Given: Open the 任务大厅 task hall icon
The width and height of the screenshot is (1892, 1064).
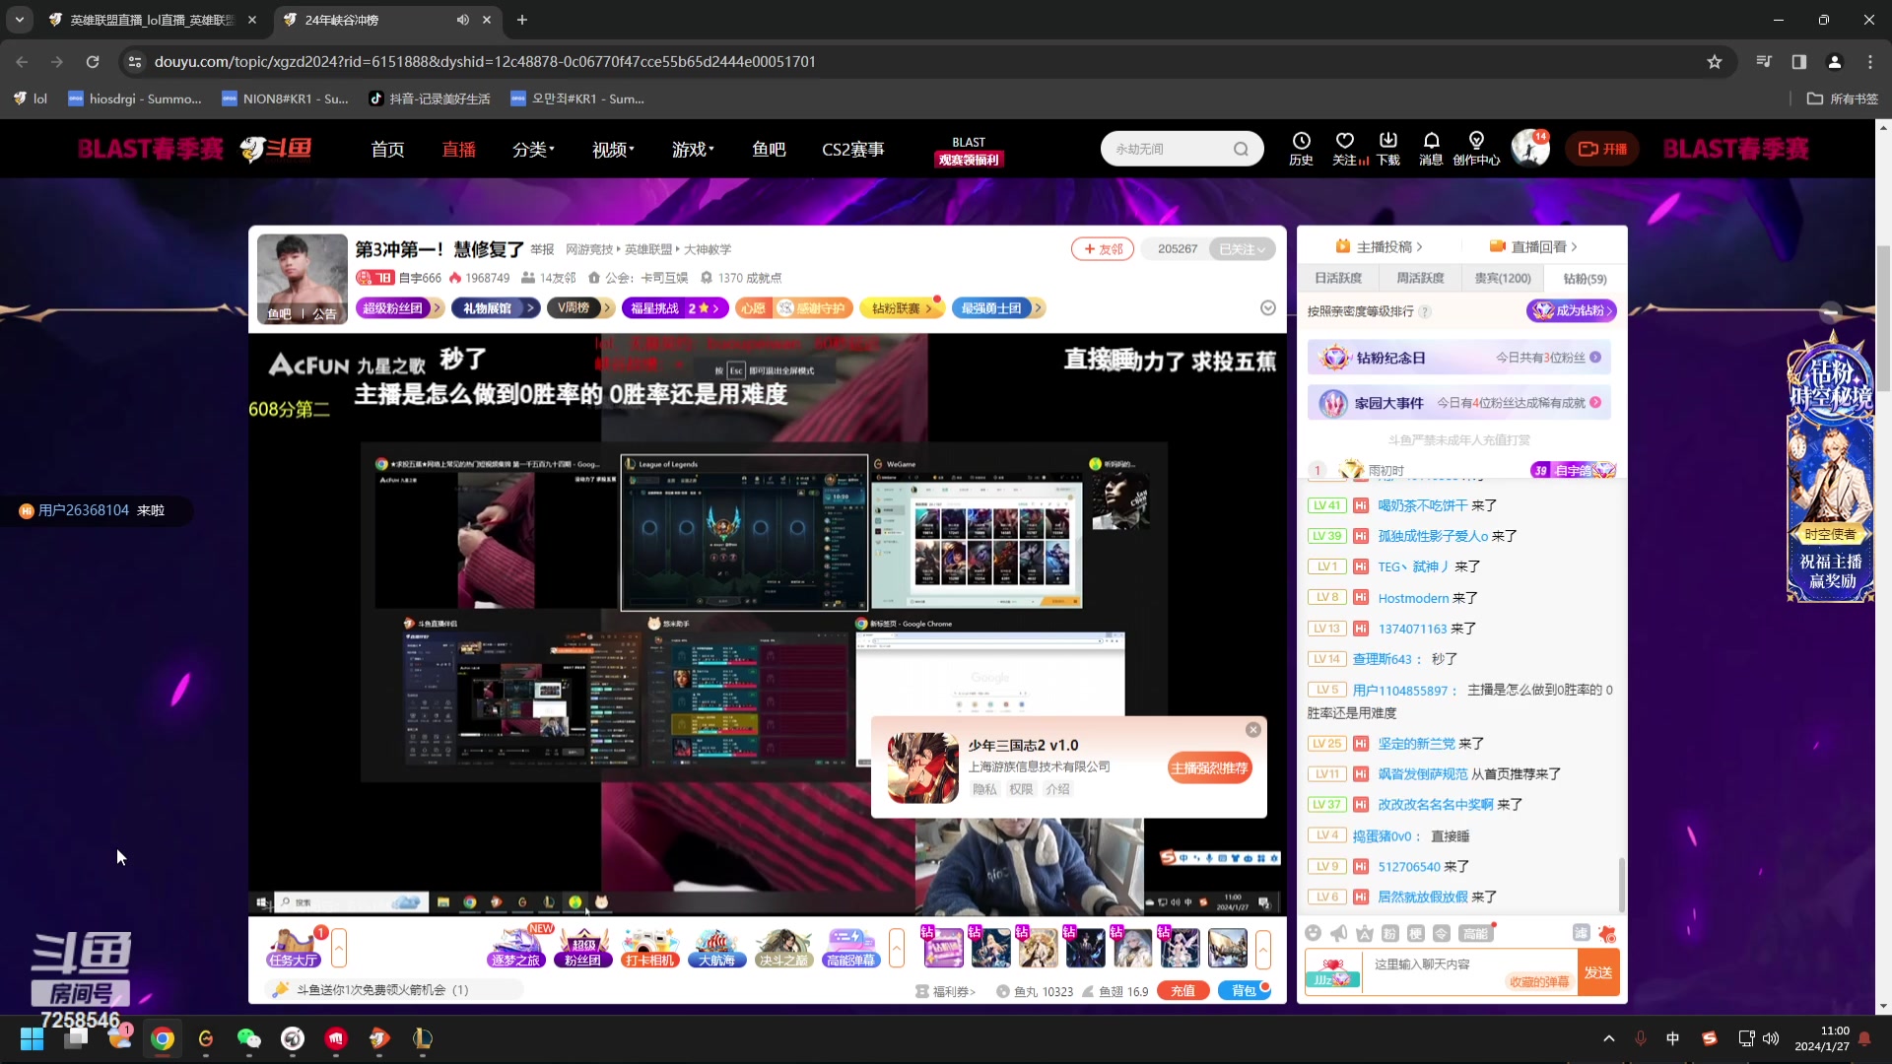Looking at the screenshot, I should pyautogui.click(x=293, y=948).
